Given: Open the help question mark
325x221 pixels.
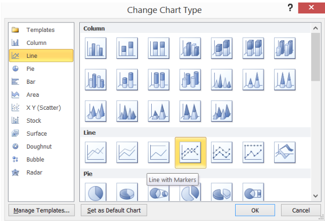Looking at the screenshot, I should click(x=290, y=8).
